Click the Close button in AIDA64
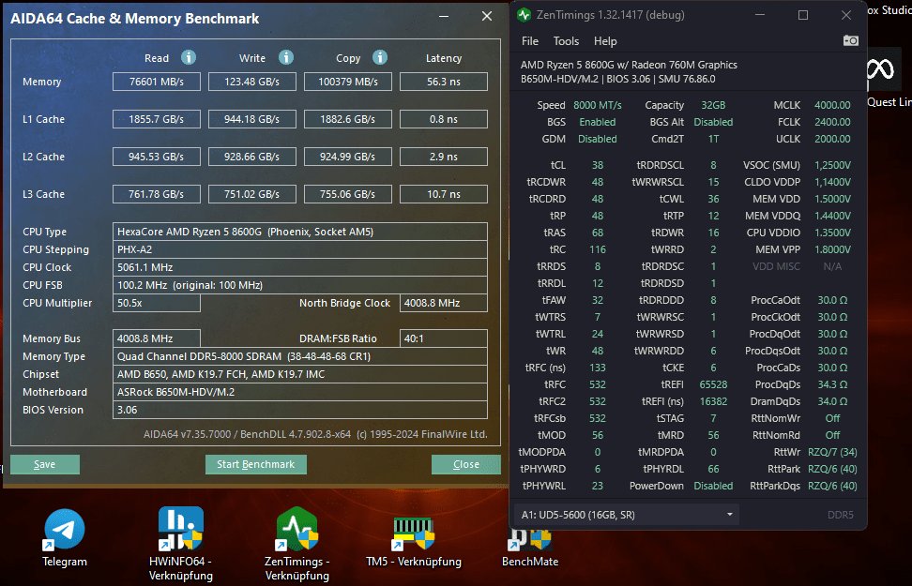 click(x=466, y=464)
